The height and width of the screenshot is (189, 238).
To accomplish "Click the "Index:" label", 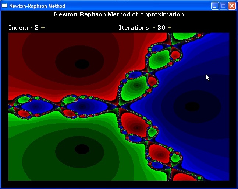I will tap(18, 28).
